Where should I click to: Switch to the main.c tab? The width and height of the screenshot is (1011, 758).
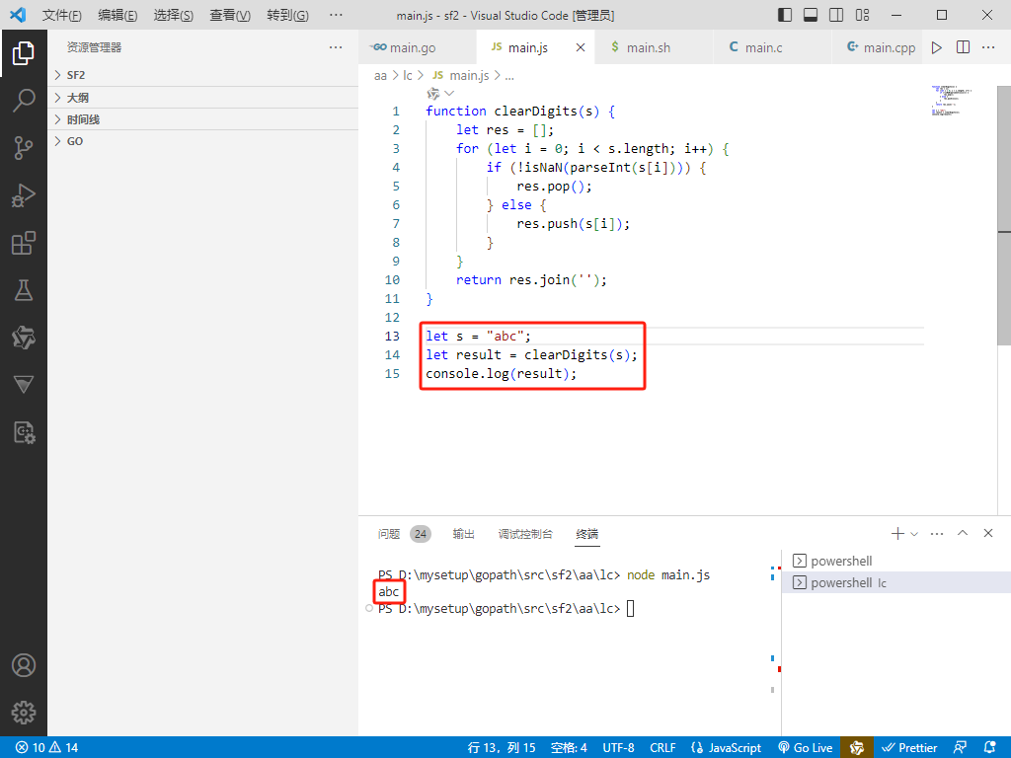click(772, 47)
